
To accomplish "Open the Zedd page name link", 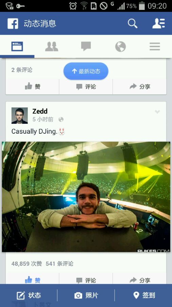I will pos(40,111).
